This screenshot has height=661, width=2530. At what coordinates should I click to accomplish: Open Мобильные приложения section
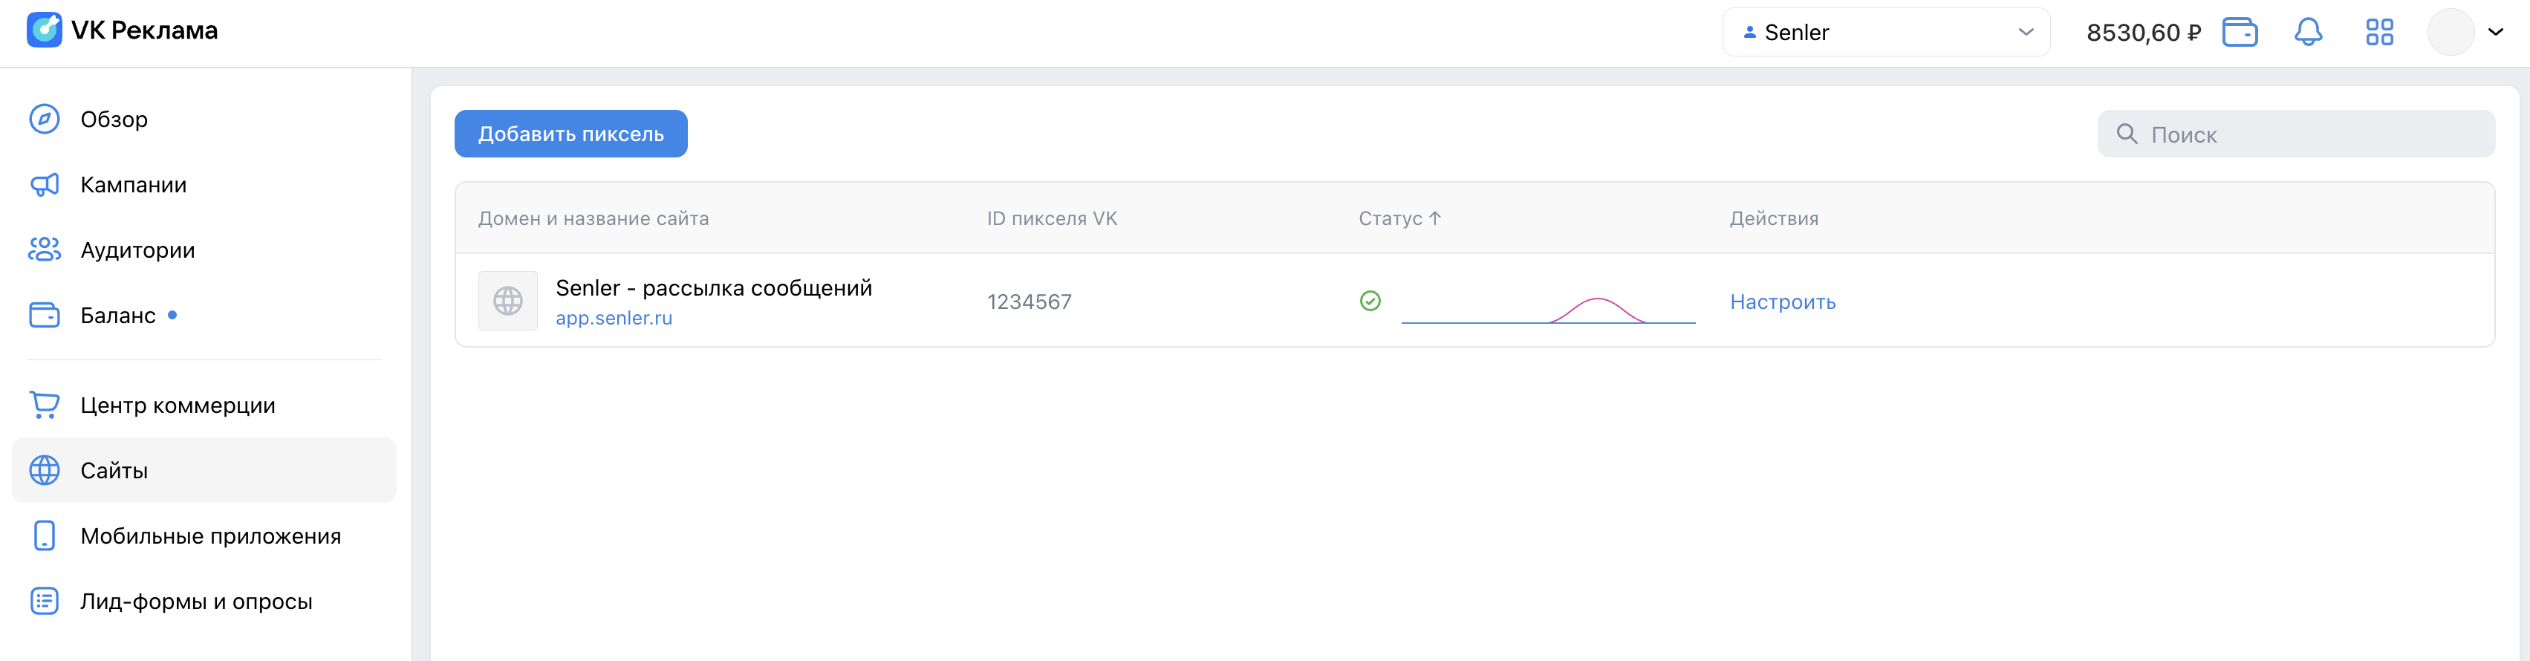tap(210, 536)
